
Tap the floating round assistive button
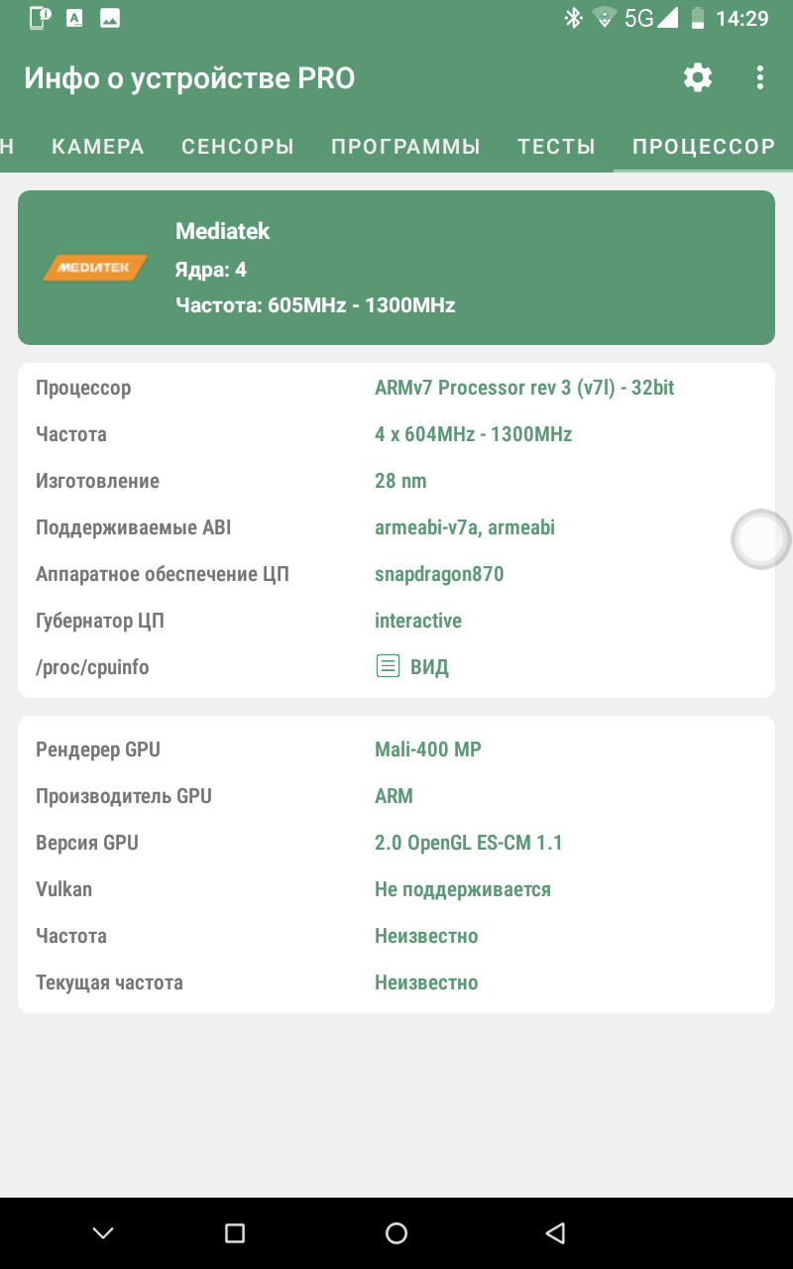761,539
